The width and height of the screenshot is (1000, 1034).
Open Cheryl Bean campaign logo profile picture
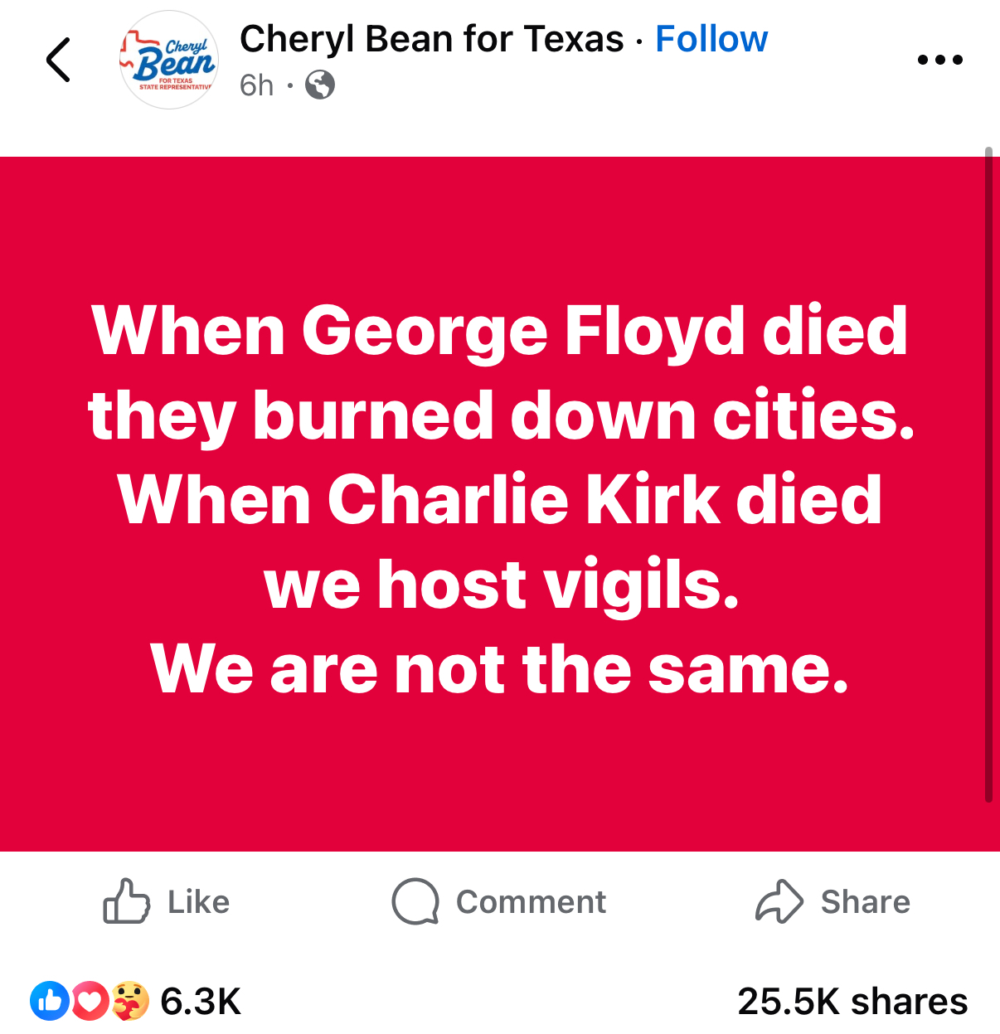pyautogui.click(x=169, y=60)
